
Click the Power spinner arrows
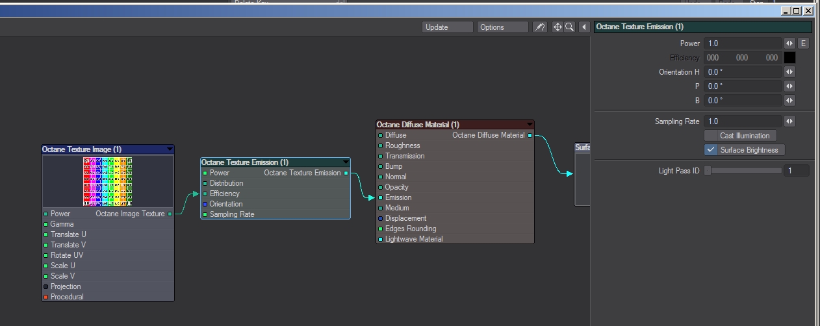[x=789, y=44]
